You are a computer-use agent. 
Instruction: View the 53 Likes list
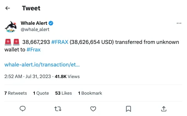tap(63, 93)
